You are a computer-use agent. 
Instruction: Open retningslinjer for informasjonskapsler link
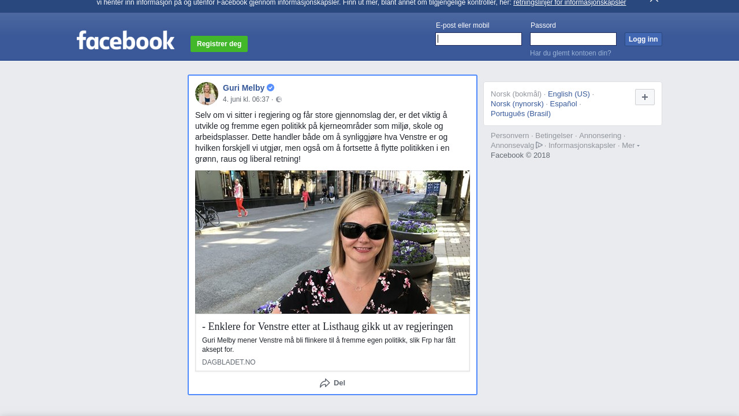pos(569,3)
